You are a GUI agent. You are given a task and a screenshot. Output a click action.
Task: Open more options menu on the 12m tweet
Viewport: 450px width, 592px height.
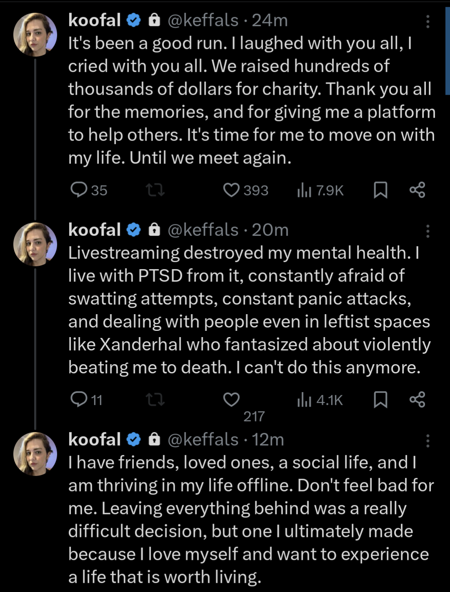427,441
